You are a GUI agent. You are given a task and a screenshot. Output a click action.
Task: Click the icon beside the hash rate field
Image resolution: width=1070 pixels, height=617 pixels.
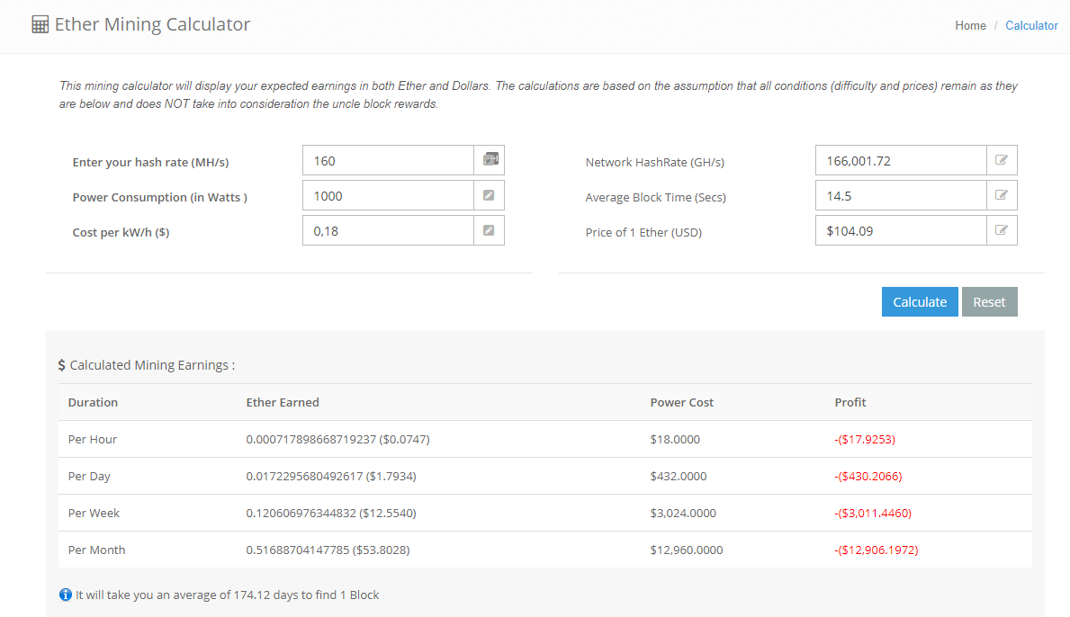tap(490, 160)
